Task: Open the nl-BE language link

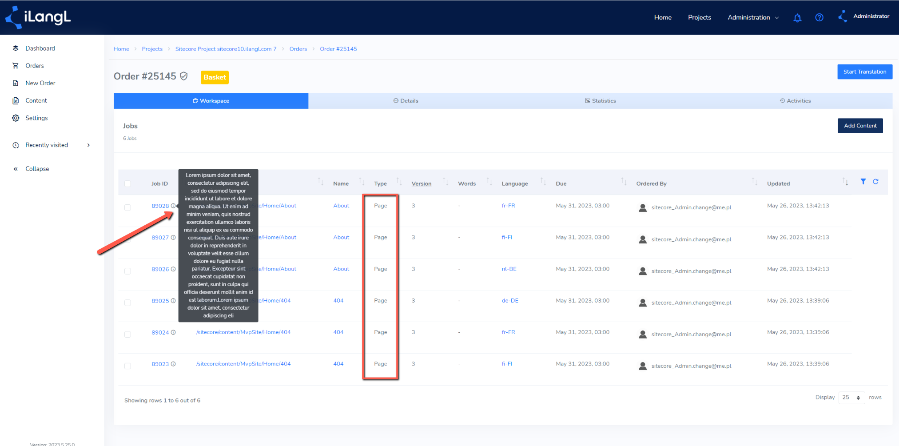Action: coord(509,269)
